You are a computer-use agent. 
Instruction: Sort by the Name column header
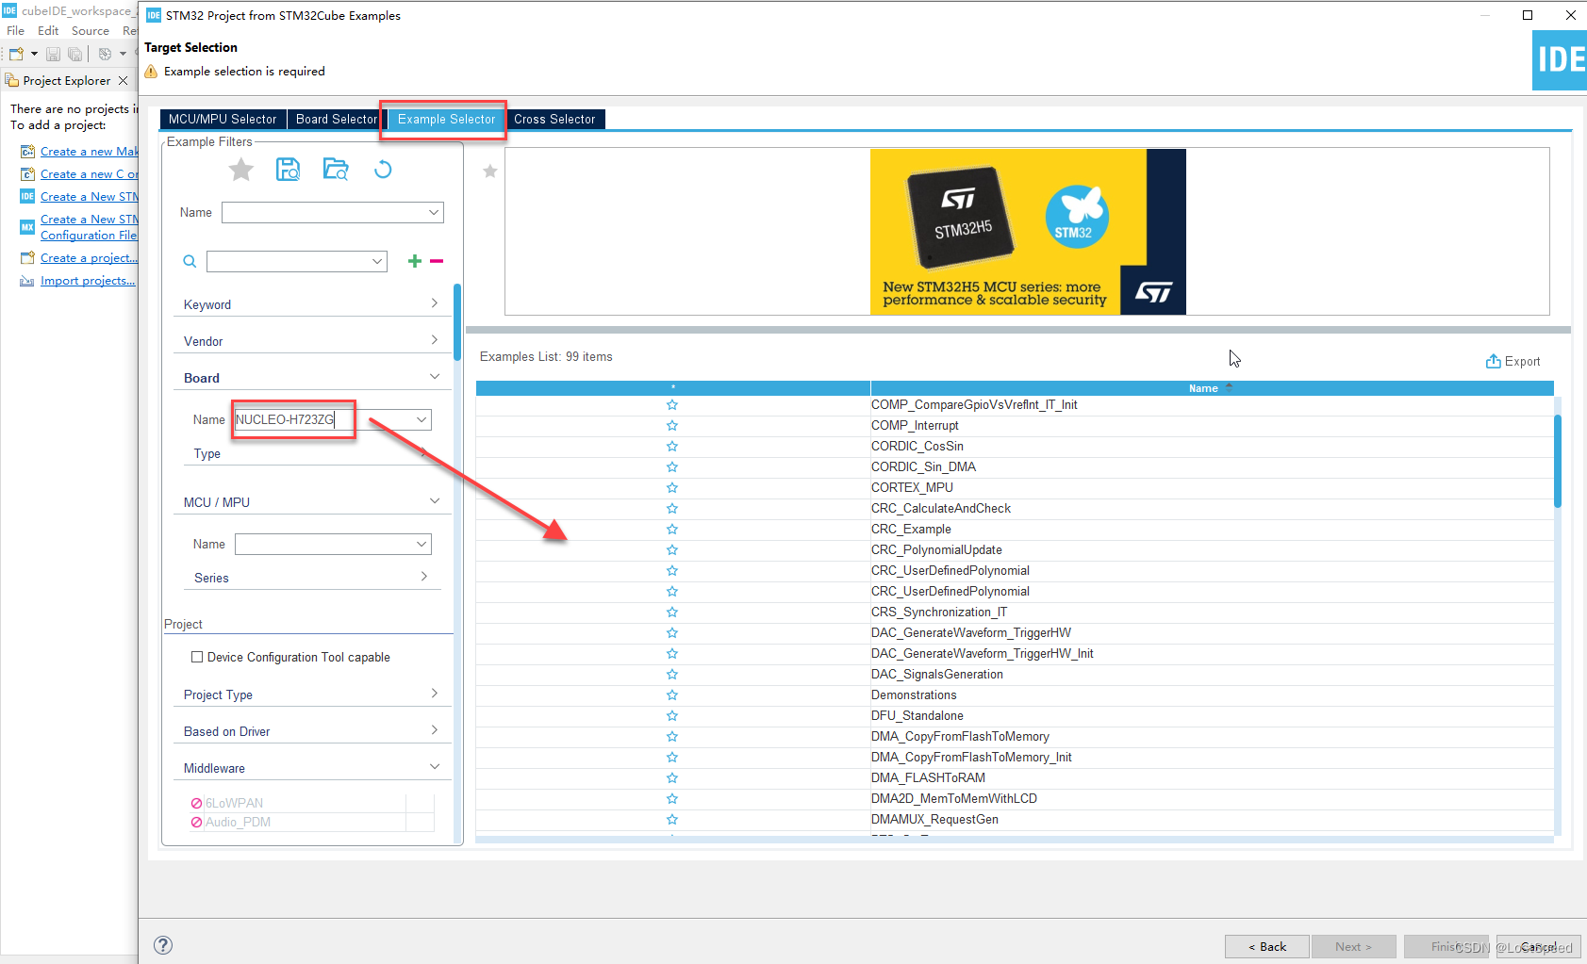(x=1212, y=388)
